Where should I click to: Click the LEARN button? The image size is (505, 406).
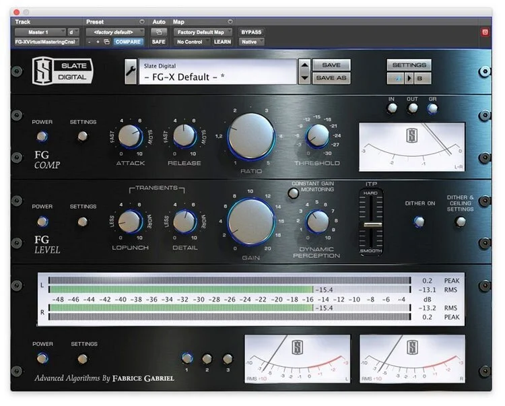click(x=222, y=42)
